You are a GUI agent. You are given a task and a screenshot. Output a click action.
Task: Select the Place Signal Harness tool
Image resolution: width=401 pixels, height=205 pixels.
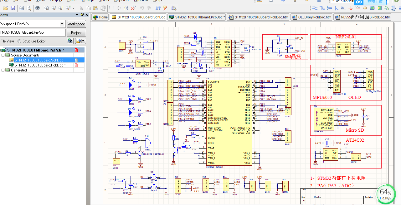click(x=329, y=8)
